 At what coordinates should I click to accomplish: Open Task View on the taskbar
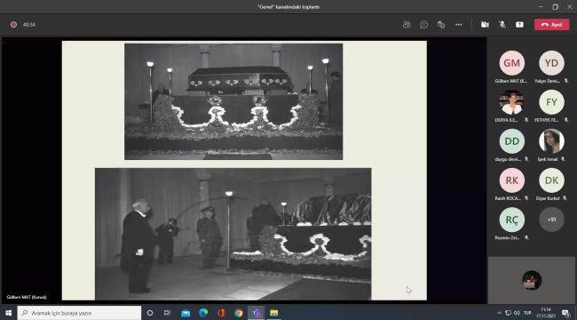(x=167, y=313)
